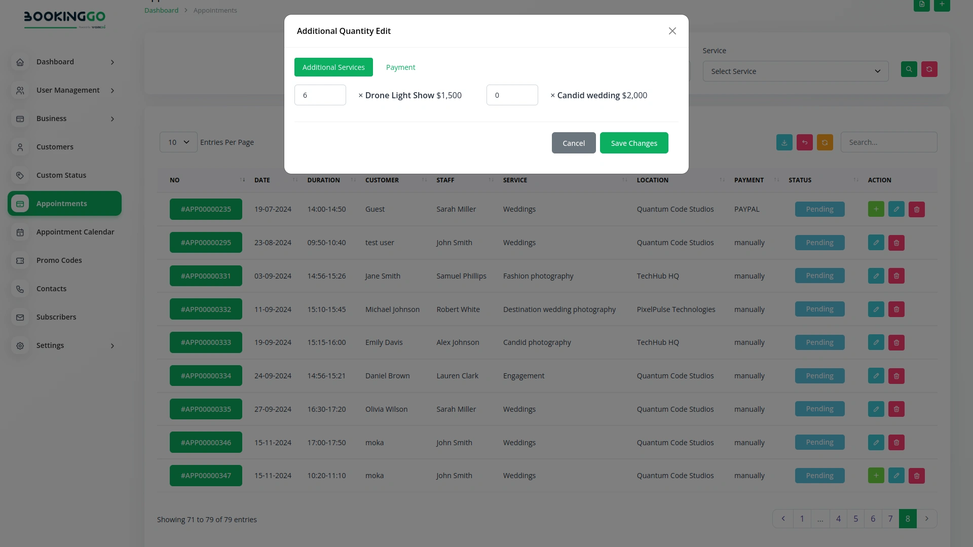Click the green plus icon for appointment #APP00000235
Screen dimensions: 973x547
(x=876, y=209)
